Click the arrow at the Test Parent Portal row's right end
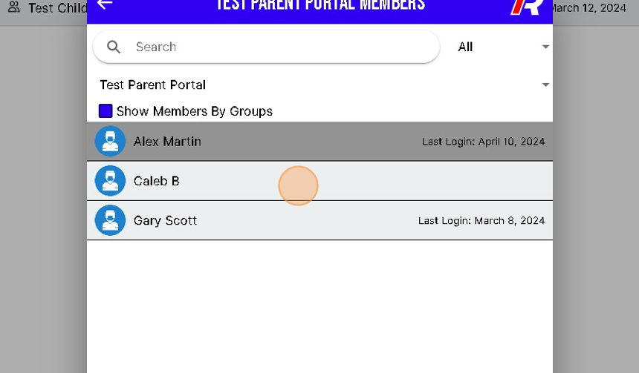 [x=545, y=85]
